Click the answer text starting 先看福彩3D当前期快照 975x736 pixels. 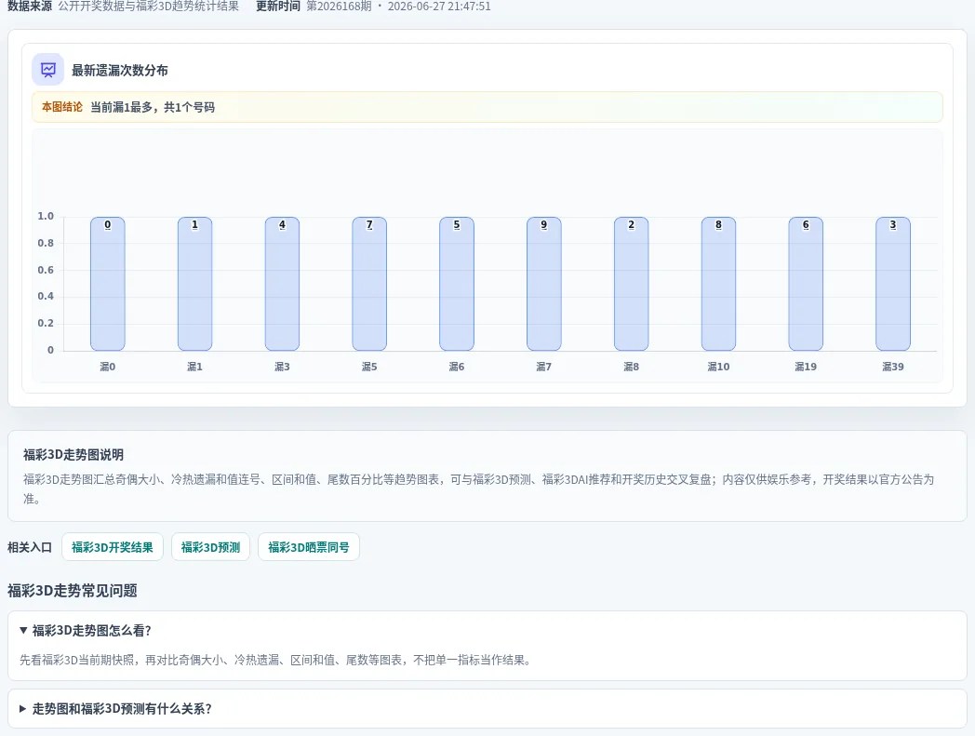click(x=276, y=660)
